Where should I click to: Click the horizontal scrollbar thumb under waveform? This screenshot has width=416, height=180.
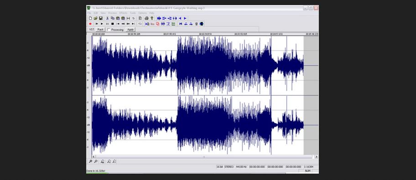tap(204, 157)
